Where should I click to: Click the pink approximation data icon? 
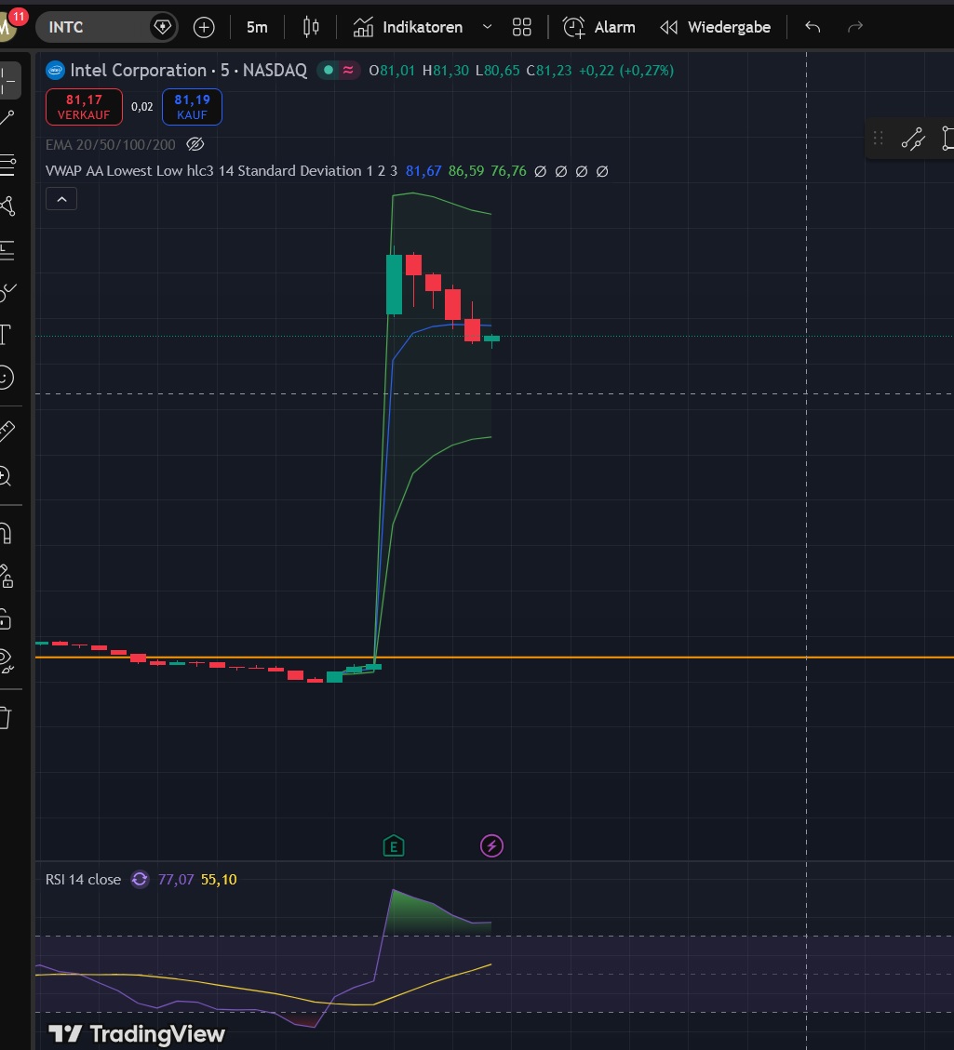348,71
